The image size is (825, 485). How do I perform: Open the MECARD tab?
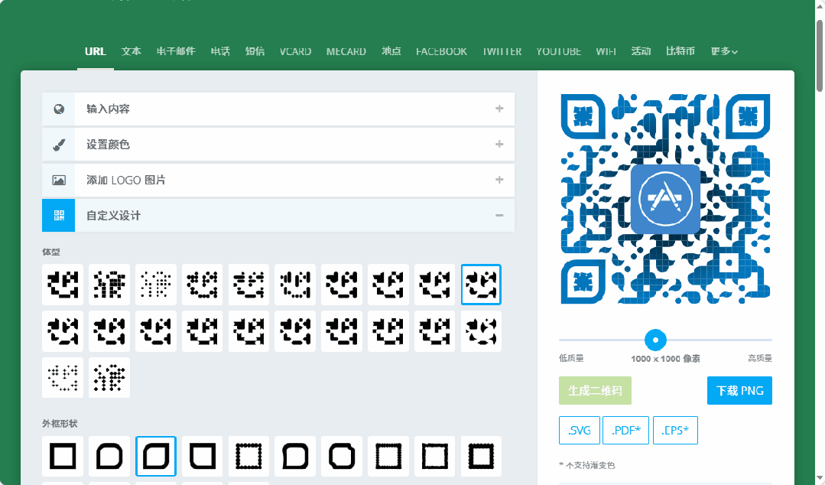click(346, 51)
